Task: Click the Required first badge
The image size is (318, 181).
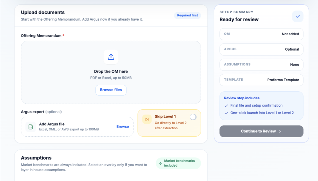Action: point(187,15)
